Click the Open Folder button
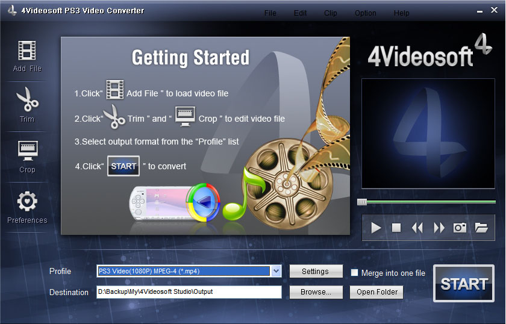The width and height of the screenshot is (506, 324). pyautogui.click(x=376, y=292)
